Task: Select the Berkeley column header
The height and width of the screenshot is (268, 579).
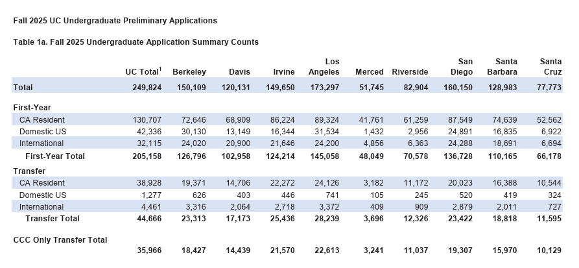Action: point(189,72)
